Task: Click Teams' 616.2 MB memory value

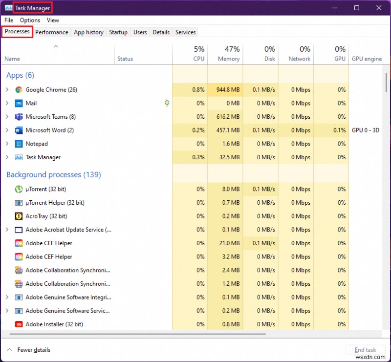Action: click(228, 117)
